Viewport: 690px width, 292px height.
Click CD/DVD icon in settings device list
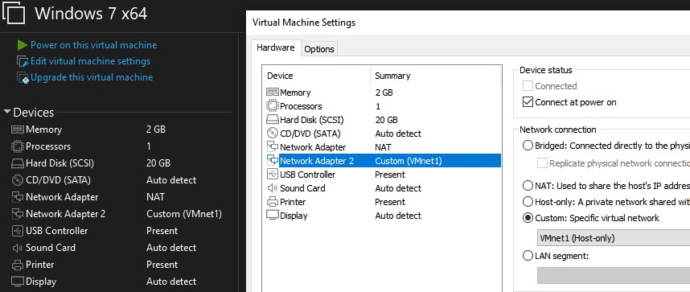coord(273,133)
